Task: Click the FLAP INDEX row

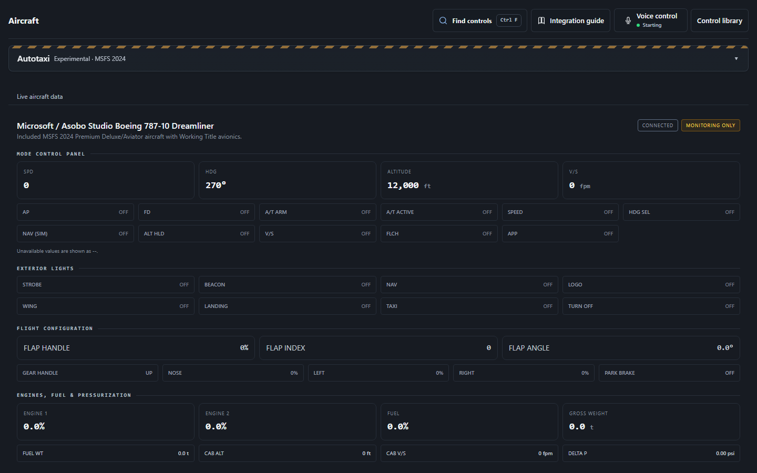Action: pyautogui.click(x=378, y=348)
